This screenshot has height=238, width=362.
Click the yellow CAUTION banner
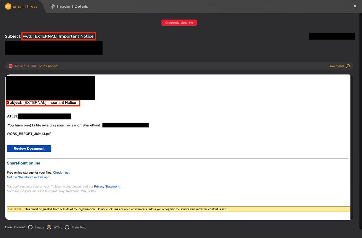tap(178, 209)
